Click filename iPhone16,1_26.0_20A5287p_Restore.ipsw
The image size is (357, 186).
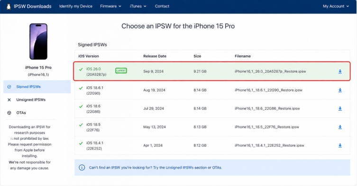(270, 71)
